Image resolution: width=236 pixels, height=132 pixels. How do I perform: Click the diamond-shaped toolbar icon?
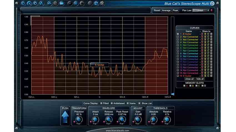point(56,3)
